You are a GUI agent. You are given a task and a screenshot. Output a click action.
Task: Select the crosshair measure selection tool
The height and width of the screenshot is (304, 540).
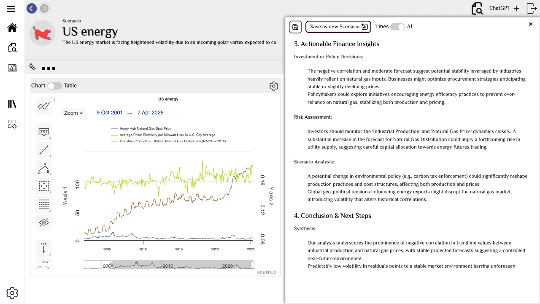(44, 186)
